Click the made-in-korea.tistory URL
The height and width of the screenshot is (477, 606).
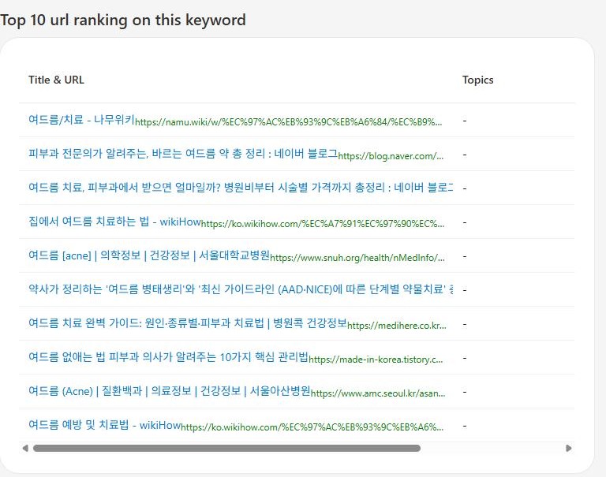[376, 360]
